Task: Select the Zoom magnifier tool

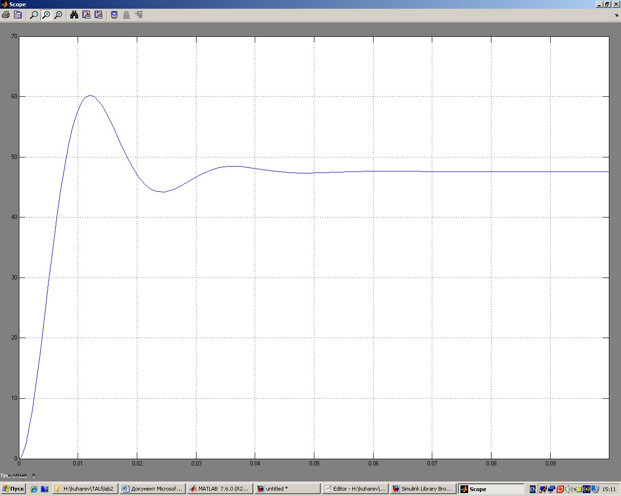Action: (x=34, y=15)
